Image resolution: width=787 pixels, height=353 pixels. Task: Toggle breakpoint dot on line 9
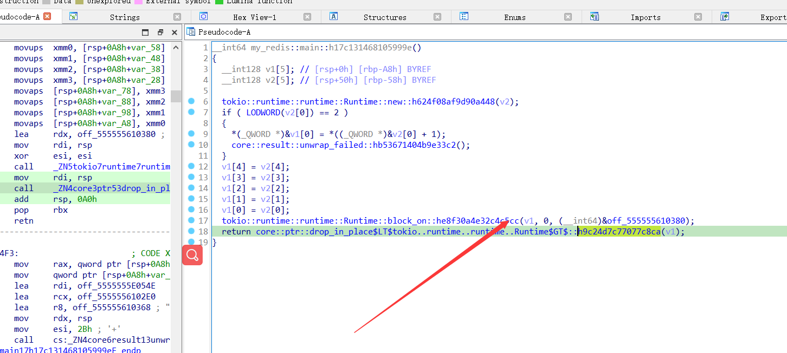click(x=191, y=134)
